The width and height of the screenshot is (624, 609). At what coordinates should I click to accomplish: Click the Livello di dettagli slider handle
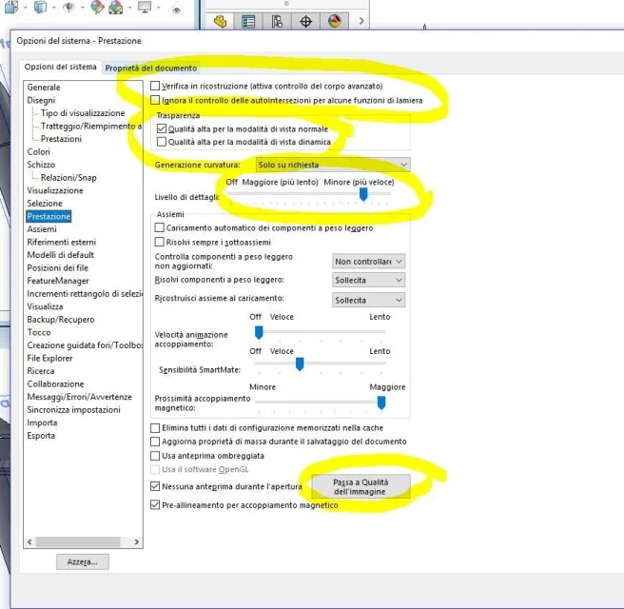pyautogui.click(x=363, y=194)
